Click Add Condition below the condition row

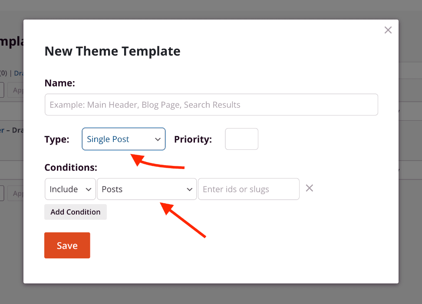pyautogui.click(x=75, y=212)
